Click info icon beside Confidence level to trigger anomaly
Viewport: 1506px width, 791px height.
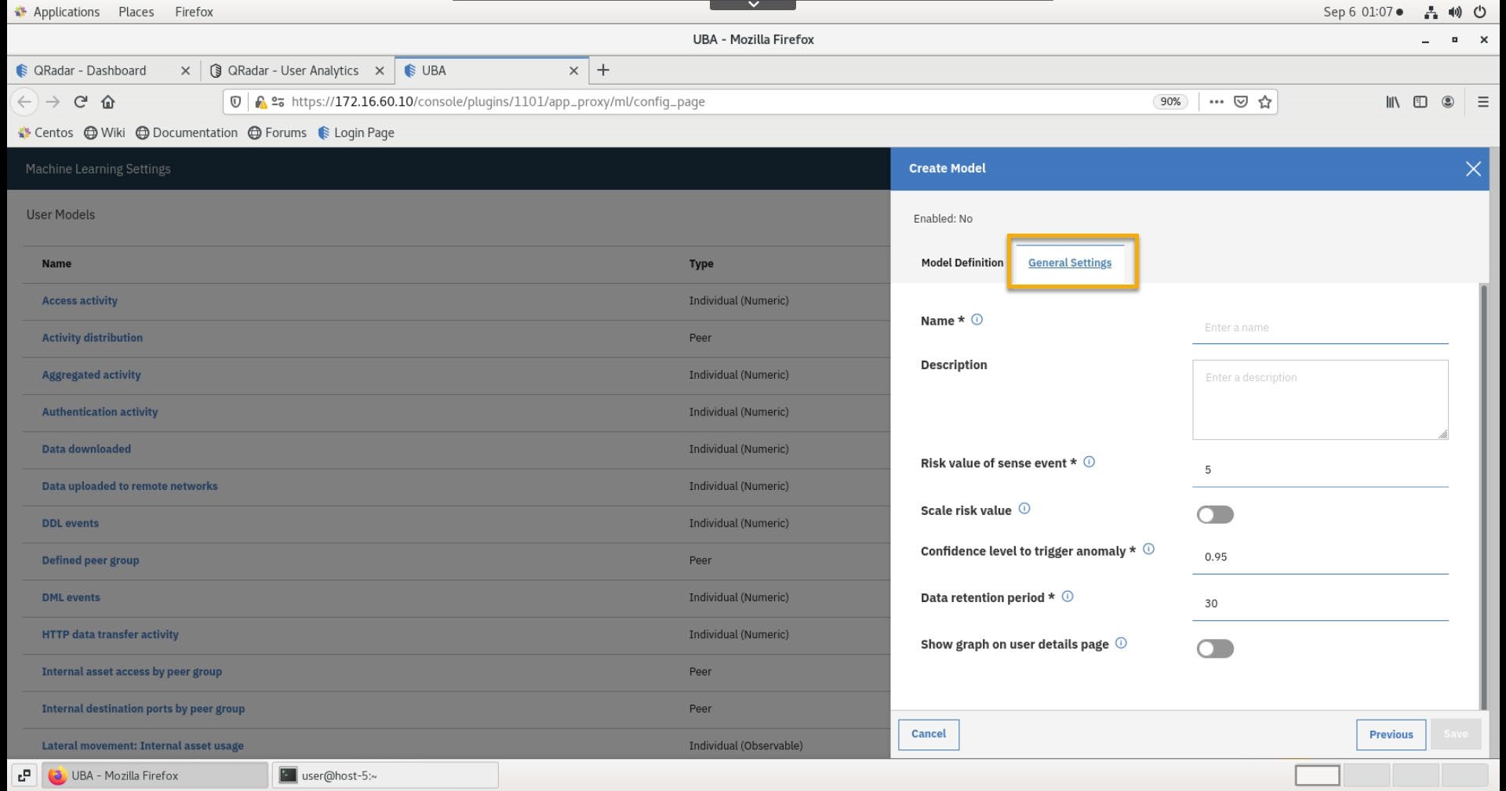pyautogui.click(x=1148, y=550)
